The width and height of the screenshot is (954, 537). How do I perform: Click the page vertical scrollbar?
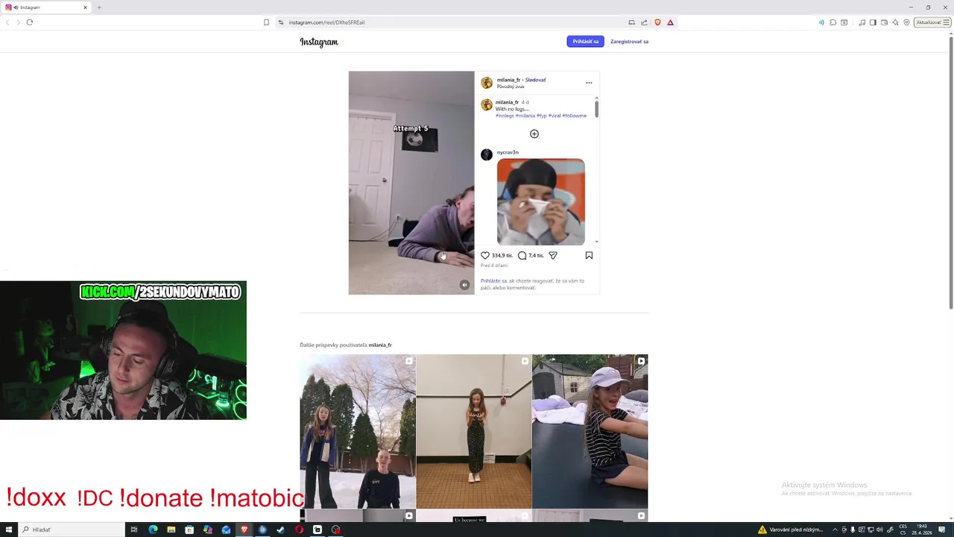coord(950,172)
